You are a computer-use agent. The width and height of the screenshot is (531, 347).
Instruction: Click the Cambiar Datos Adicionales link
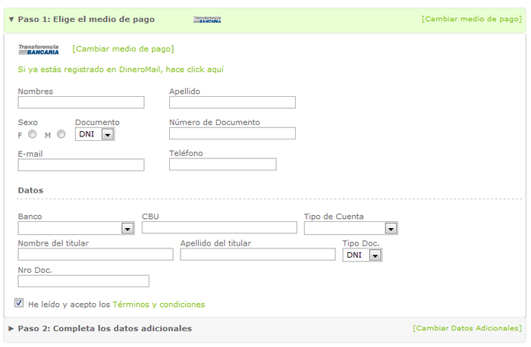pyautogui.click(x=467, y=328)
